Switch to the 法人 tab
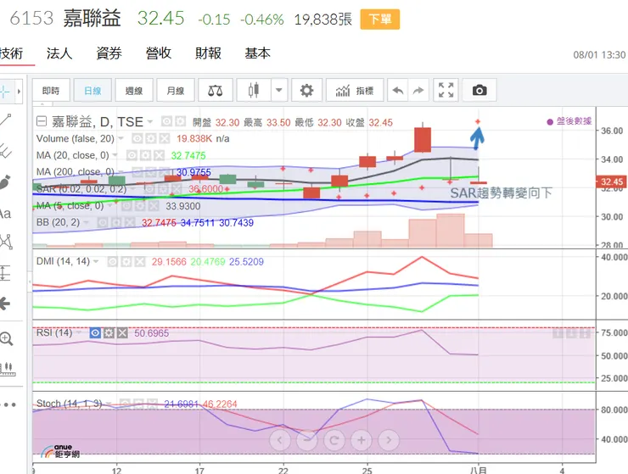This screenshot has height=474, width=628. click(x=59, y=53)
